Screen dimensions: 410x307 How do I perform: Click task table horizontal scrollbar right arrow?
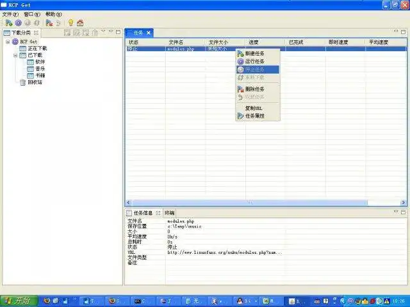pos(403,202)
